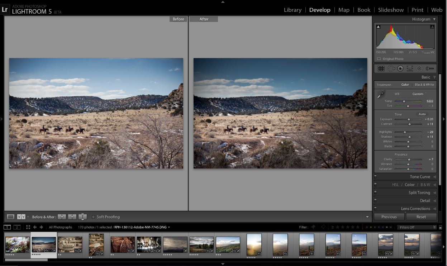This screenshot has height=266, width=447.
Task: Click the Previous button
Action: coord(389,217)
